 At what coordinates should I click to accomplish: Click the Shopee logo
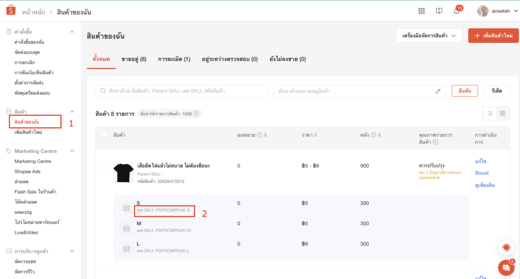(11, 10)
